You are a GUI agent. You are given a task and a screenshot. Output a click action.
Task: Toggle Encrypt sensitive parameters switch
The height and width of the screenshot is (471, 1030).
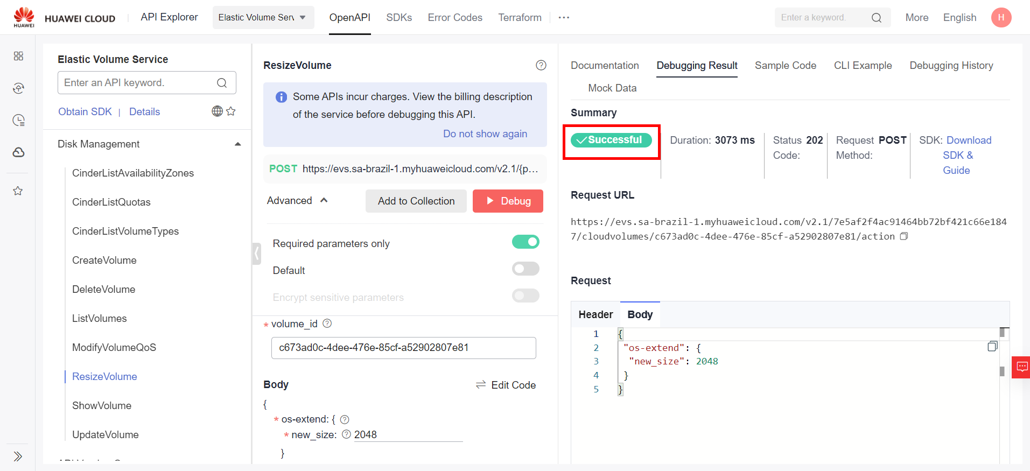[525, 296]
